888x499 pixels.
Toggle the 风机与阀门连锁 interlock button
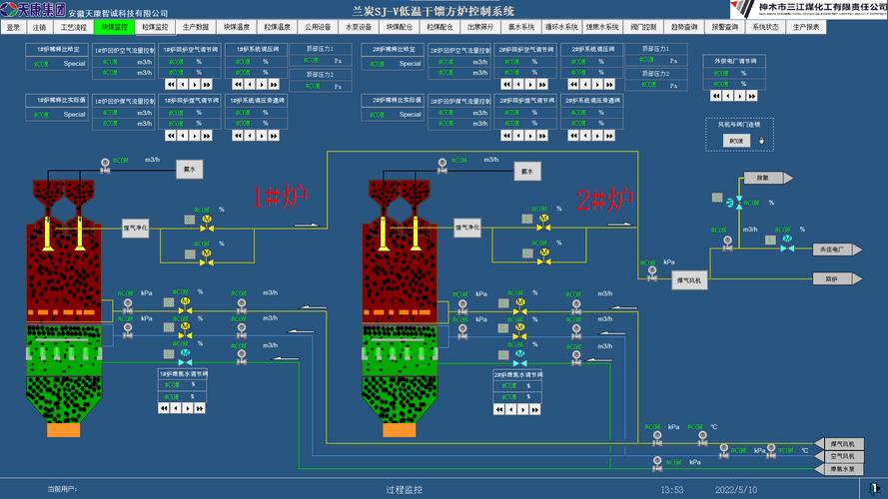pos(737,141)
